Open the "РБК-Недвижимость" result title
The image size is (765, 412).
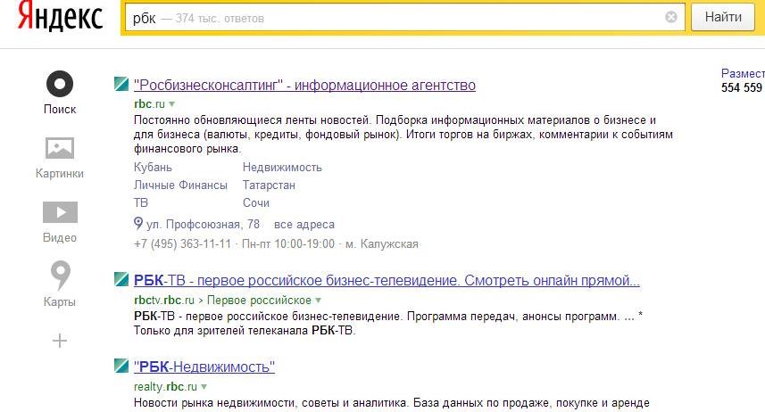(x=204, y=367)
